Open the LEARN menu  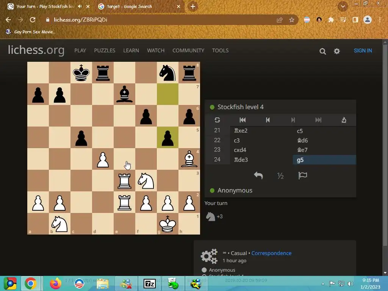tap(131, 50)
